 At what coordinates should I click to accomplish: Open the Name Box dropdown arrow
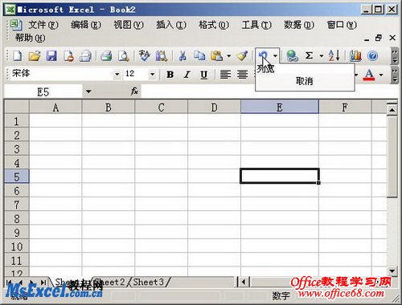click(x=88, y=91)
